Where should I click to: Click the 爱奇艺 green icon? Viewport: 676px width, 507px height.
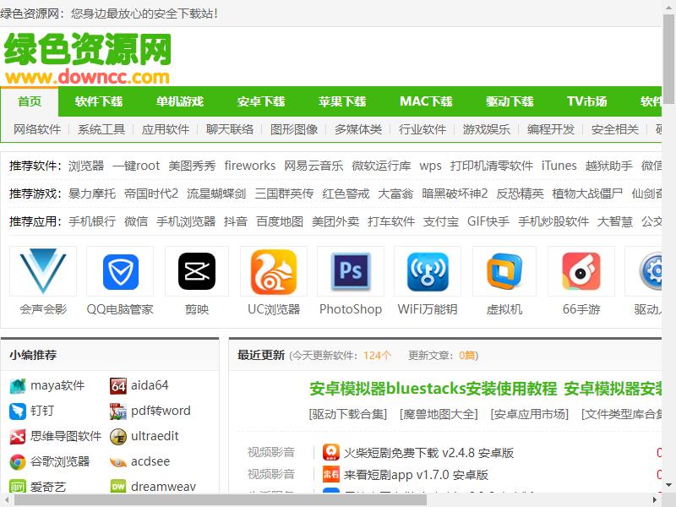[18, 487]
